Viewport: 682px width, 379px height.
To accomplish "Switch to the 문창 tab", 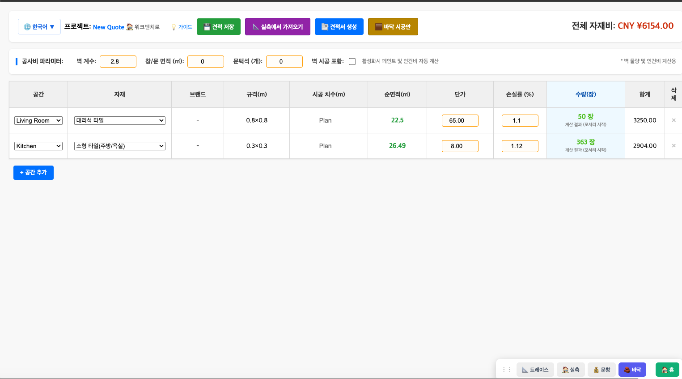I will coord(602,370).
